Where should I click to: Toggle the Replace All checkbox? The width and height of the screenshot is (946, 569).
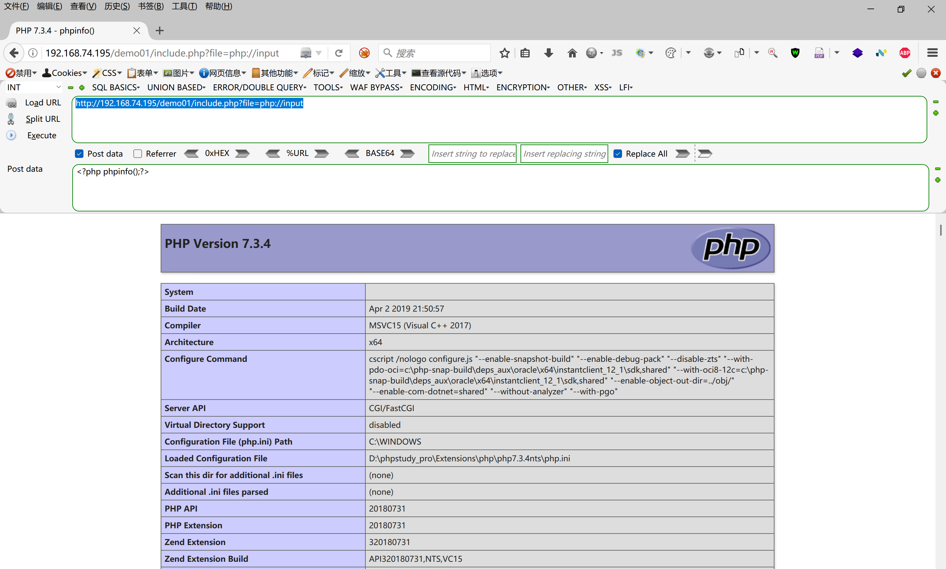(618, 154)
